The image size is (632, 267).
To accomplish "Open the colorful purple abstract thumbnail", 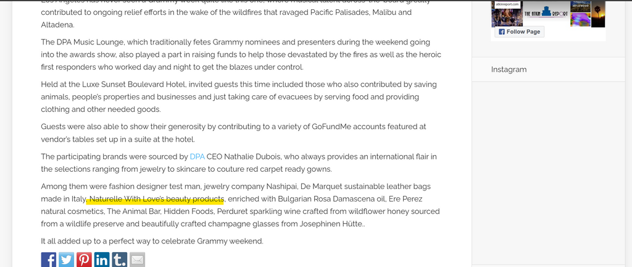I will pyautogui.click(x=580, y=20).
